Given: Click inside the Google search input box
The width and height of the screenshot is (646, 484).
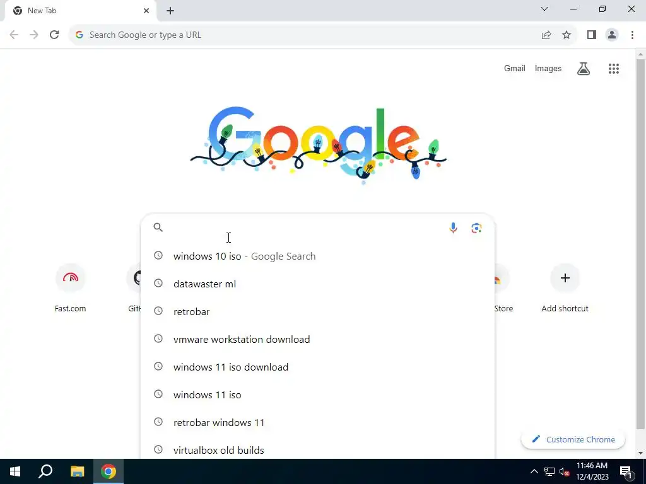Looking at the screenshot, I should [305, 227].
